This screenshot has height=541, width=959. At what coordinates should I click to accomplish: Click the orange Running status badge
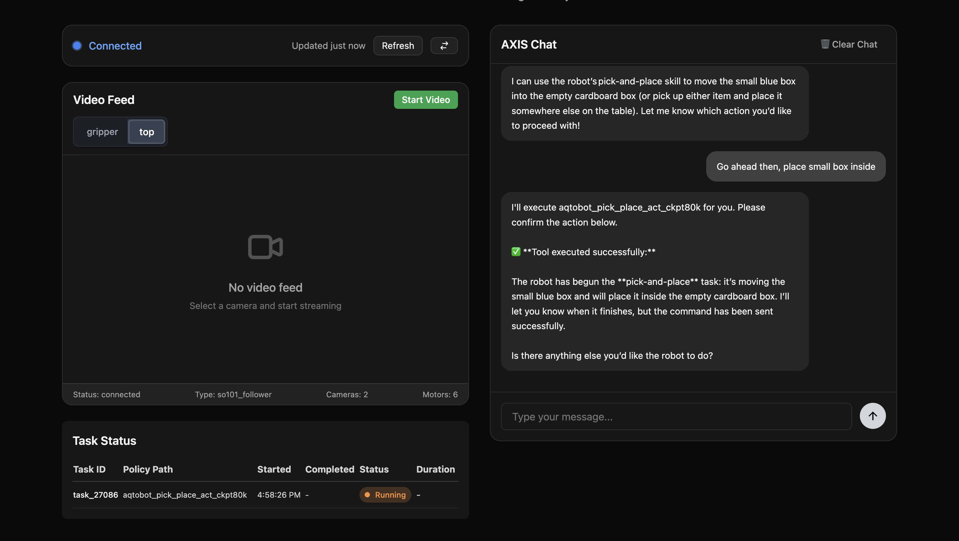(385, 495)
